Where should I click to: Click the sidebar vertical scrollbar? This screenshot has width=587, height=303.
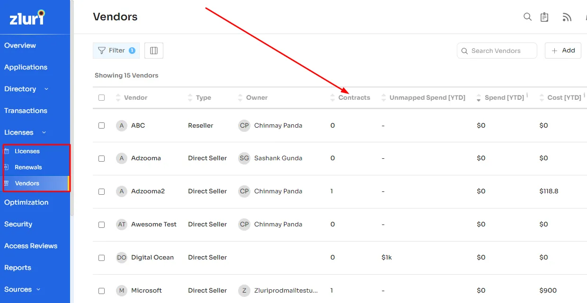pyautogui.click(x=72, y=109)
